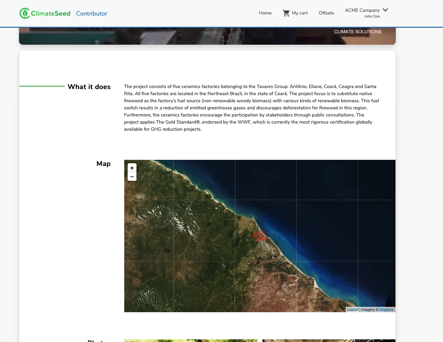Click the ClimateSeed leaf logo
443x342 pixels.
[24, 13]
